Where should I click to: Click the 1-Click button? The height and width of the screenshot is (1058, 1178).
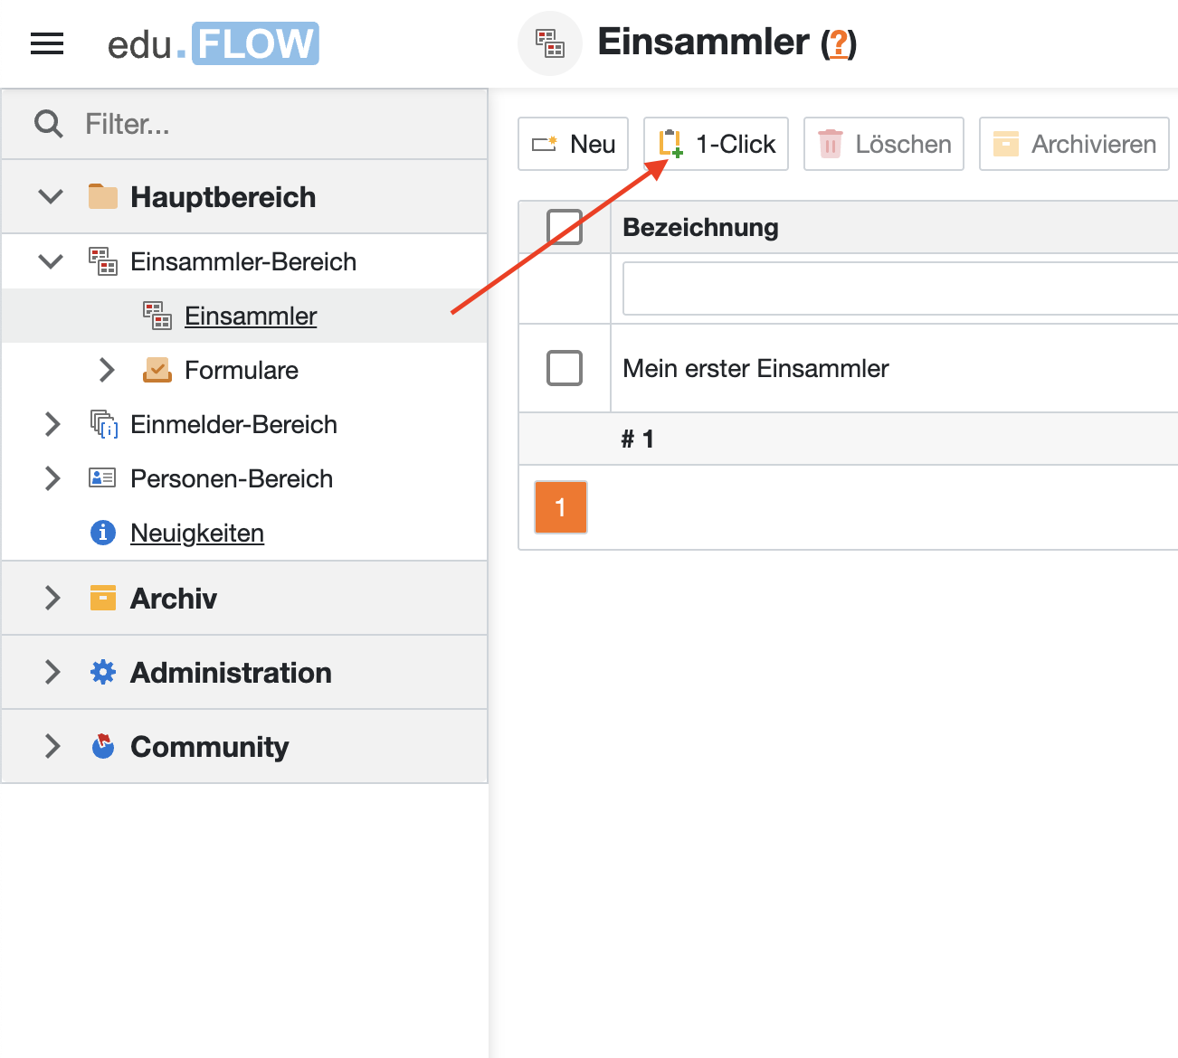click(x=716, y=144)
